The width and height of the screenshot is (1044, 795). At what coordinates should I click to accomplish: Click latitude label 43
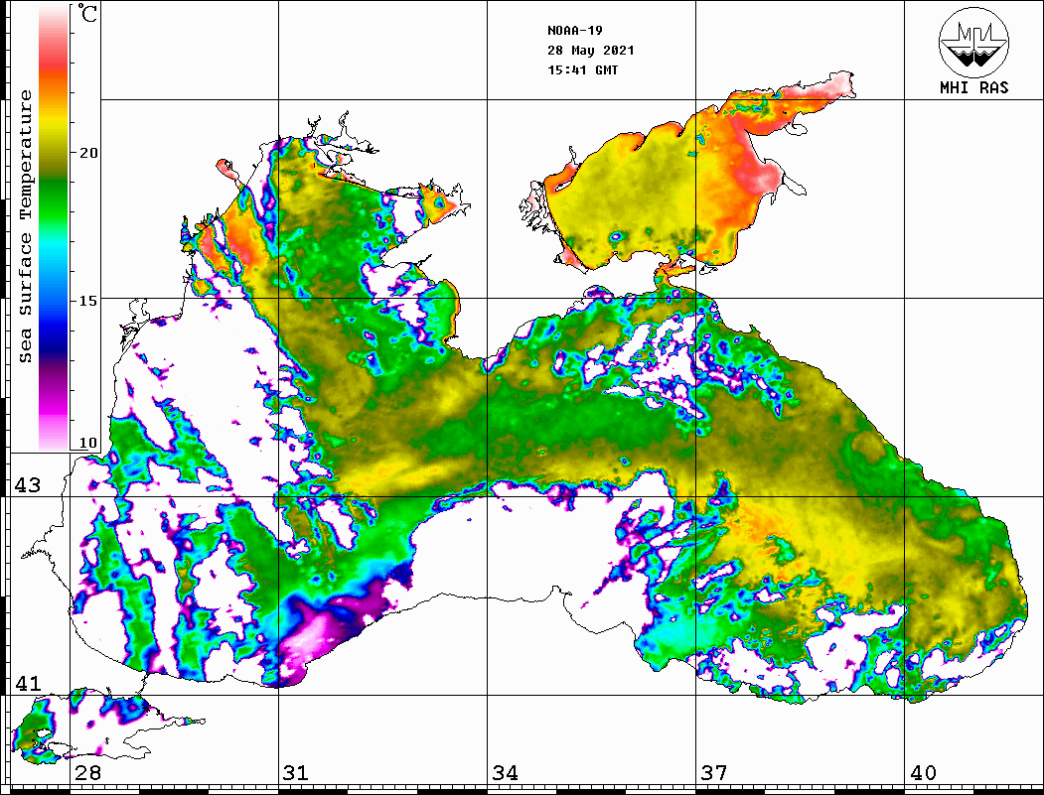(x=28, y=485)
